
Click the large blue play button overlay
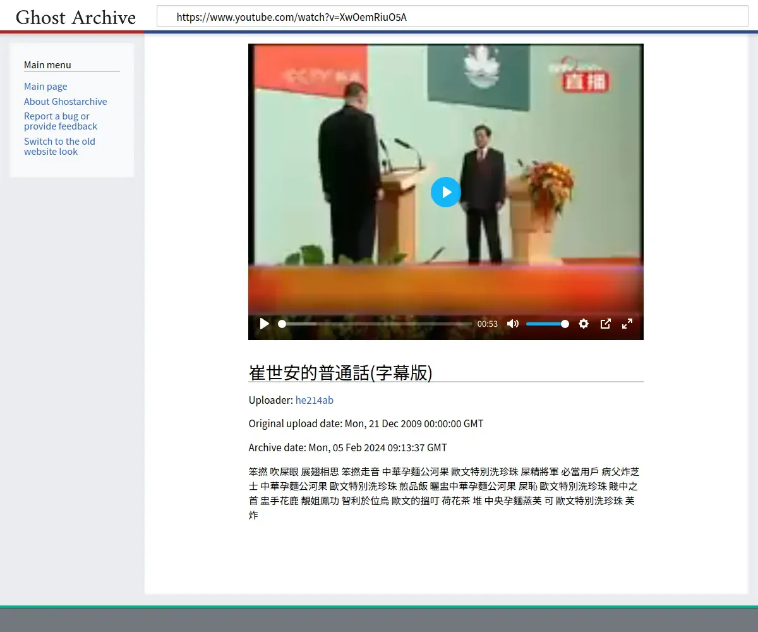pos(446,192)
